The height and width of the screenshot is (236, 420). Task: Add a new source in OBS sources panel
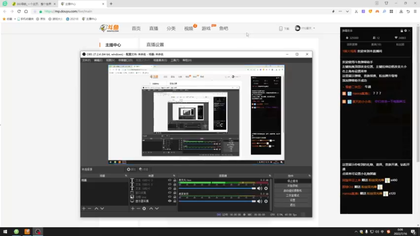(133, 208)
